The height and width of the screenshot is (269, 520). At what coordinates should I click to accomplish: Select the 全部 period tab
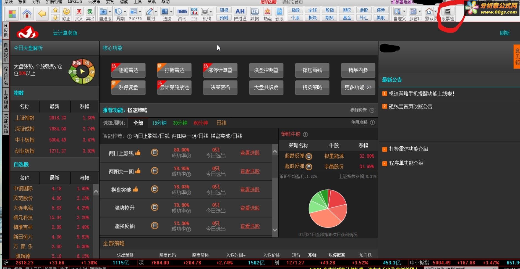138,123
